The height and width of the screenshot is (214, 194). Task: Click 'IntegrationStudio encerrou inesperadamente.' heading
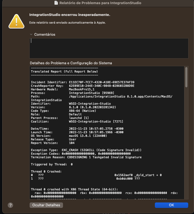point(70,15)
